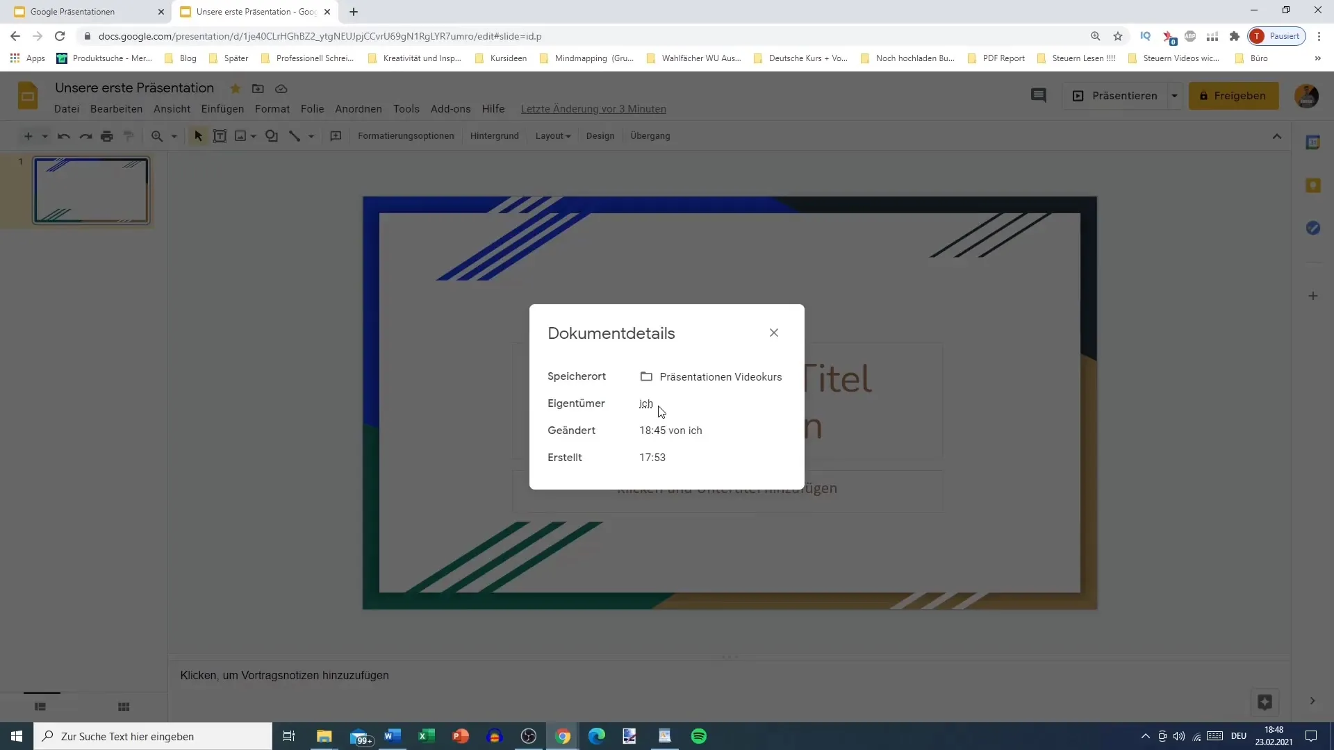Open the Folie menu
The height and width of the screenshot is (750, 1334).
[312, 108]
